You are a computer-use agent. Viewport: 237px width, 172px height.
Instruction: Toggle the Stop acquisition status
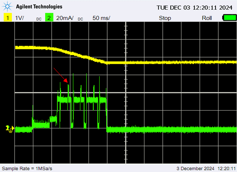pyautogui.click(x=165, y=18)
